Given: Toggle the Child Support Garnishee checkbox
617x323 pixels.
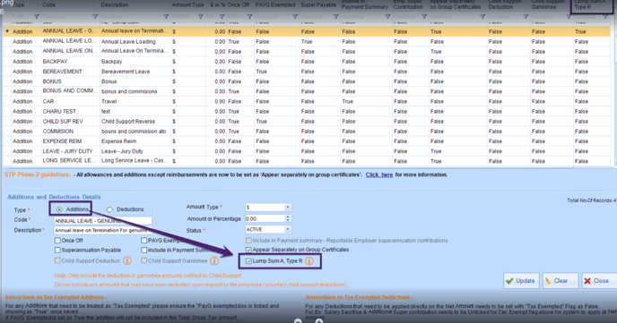Looking at the screenshot, I should click(144, 260).
